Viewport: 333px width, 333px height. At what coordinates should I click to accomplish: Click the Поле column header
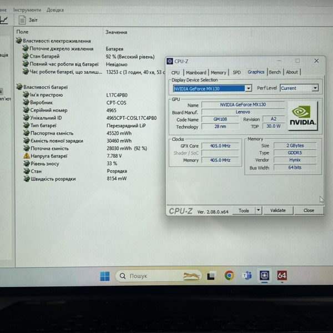22,32
